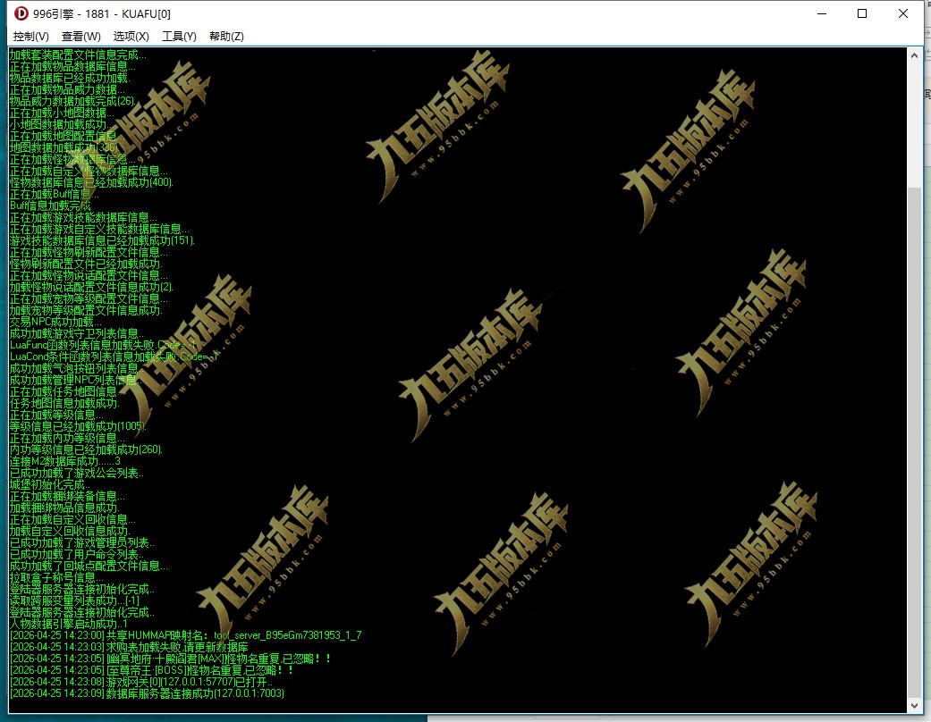This screenshot has width=931, height=722.
Task: Select log line '成功加载了回城点配置文件信息...'
Action: coord(89,566)
